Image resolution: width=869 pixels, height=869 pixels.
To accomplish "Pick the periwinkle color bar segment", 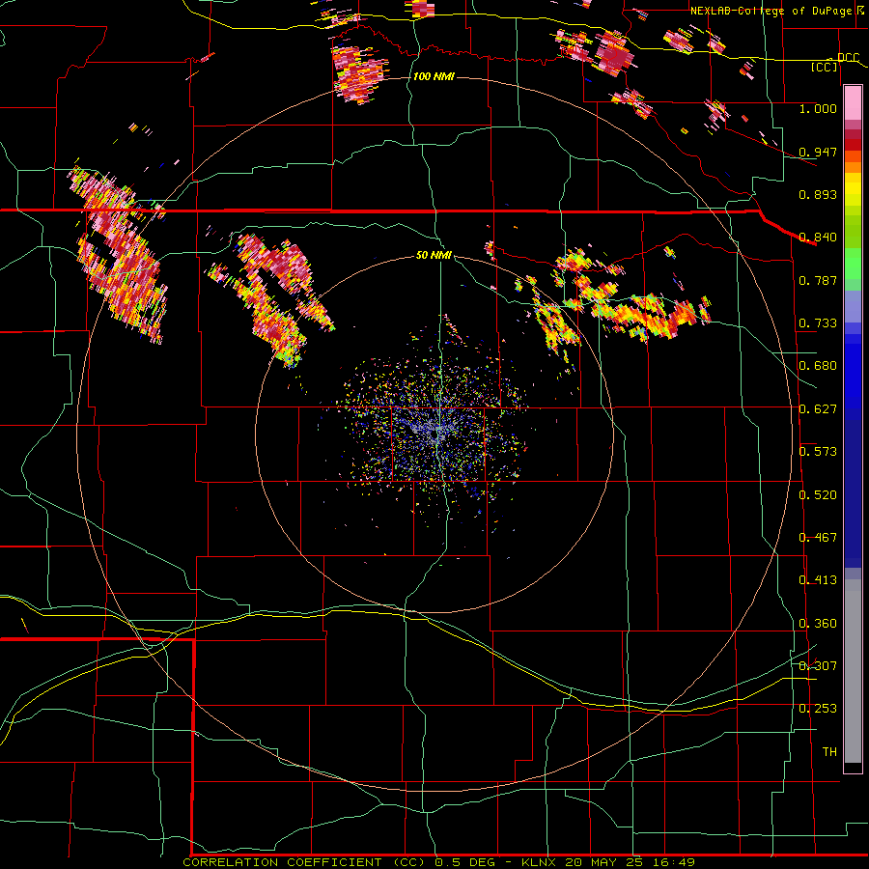I will (x=853, y=307).
